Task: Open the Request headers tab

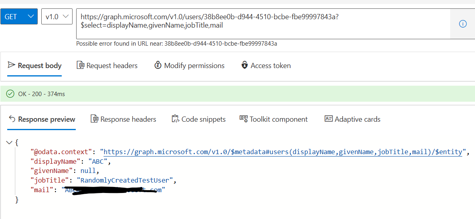Action: click(107, 66)
